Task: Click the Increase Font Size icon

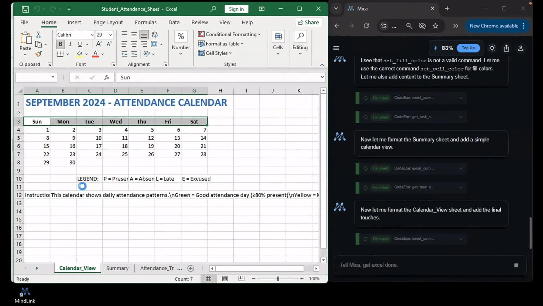Action: point(99,44)
